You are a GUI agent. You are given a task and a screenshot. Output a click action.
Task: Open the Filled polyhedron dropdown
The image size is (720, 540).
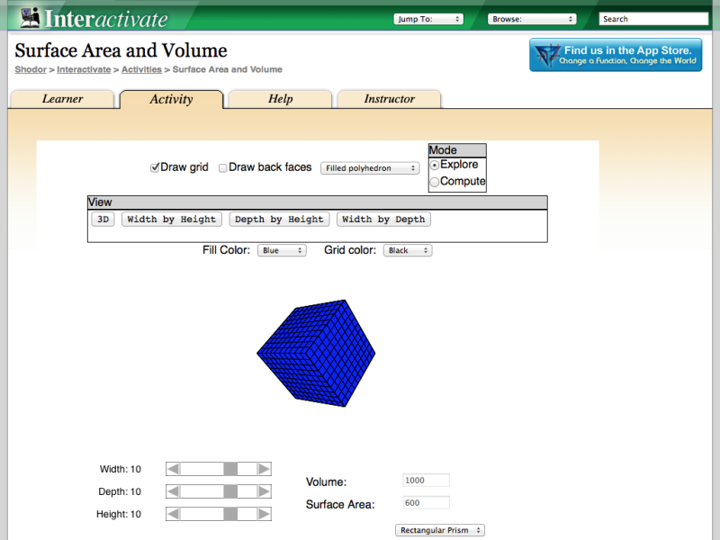(x=370, y=167)
